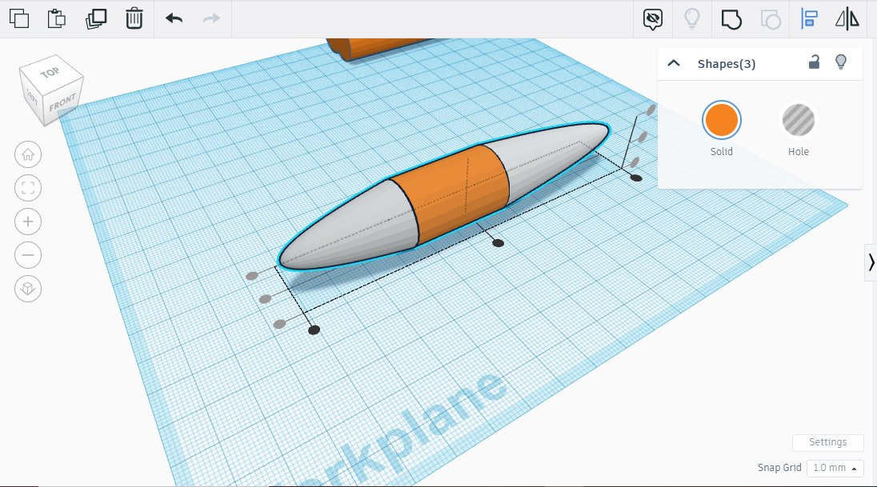Duplicate the selected shapes
The width and height of the screenshot is (877, 487).
(94, 18)
